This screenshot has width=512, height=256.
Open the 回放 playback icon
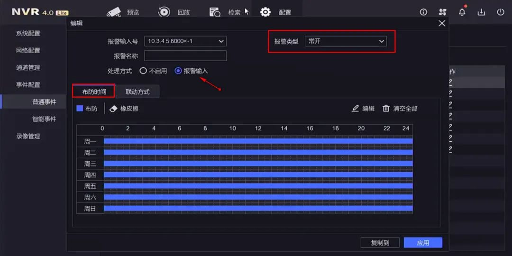click(164, 12)
